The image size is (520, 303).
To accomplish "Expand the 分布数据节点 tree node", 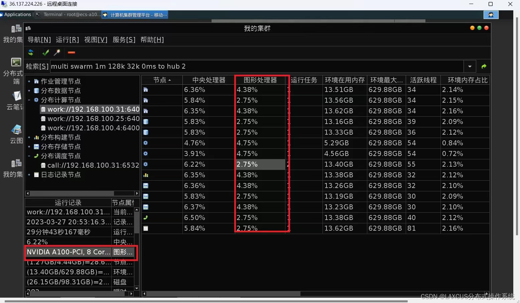I will (29, 91).
